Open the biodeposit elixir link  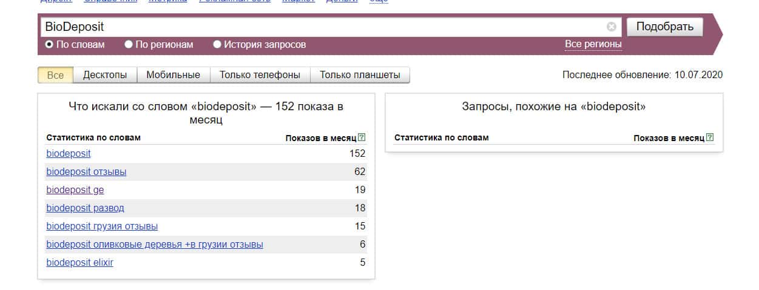[79, 263]
